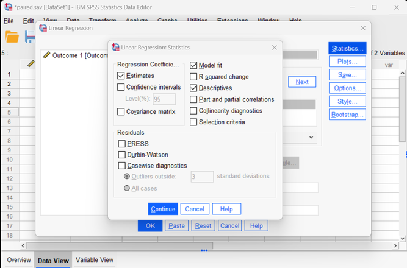
Task: Open the Bootstrap... dialog
Action: 347,115
